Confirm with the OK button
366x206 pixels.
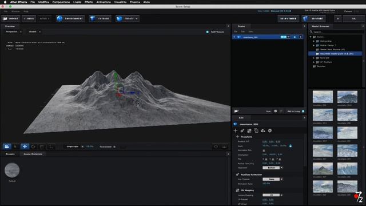pos(353,18)
